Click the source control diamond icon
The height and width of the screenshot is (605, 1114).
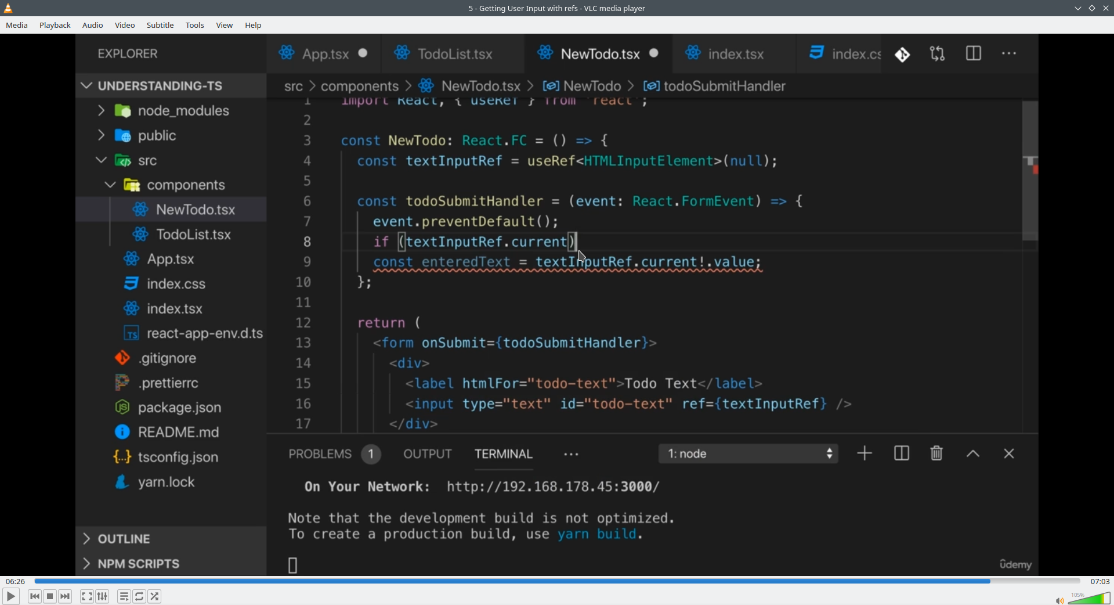pyautogui.click(x=902, y=55)
